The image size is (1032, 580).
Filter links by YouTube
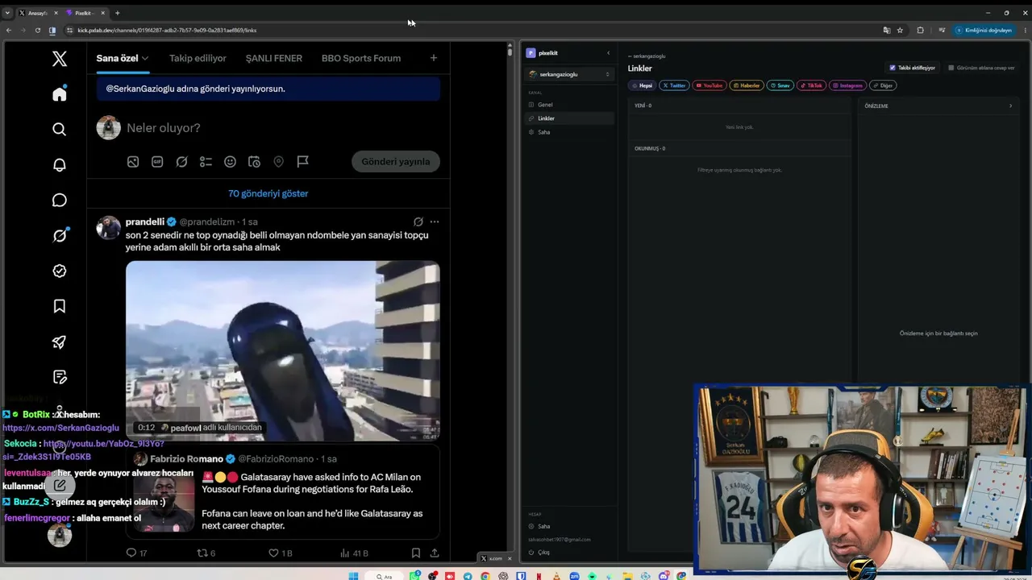coord(710,85)
